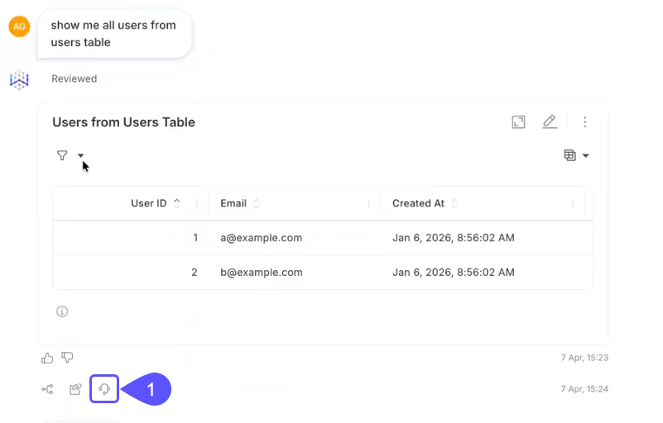Image resolution: width=663 pixels, height=423 pixels.
Task: Click Created At cell in a@example.com row
Action: 454,238
